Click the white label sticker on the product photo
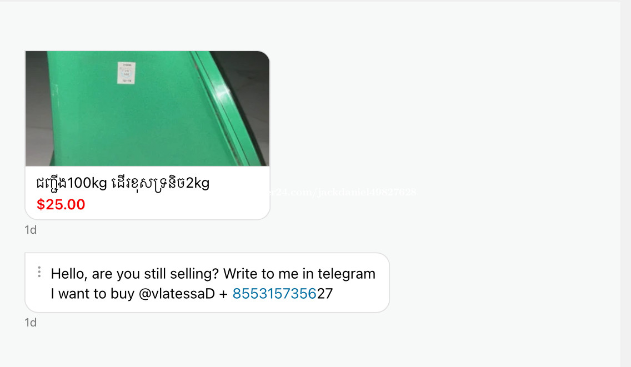Viewport: 631px width, 367px height. tap(126, 73)
